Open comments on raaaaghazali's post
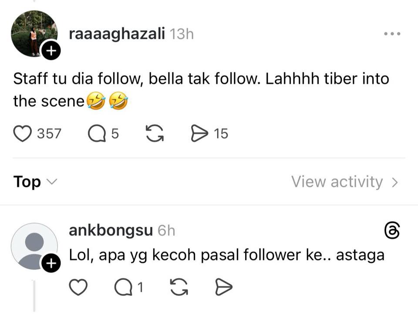418x316 pixels. tap(97, 134)
